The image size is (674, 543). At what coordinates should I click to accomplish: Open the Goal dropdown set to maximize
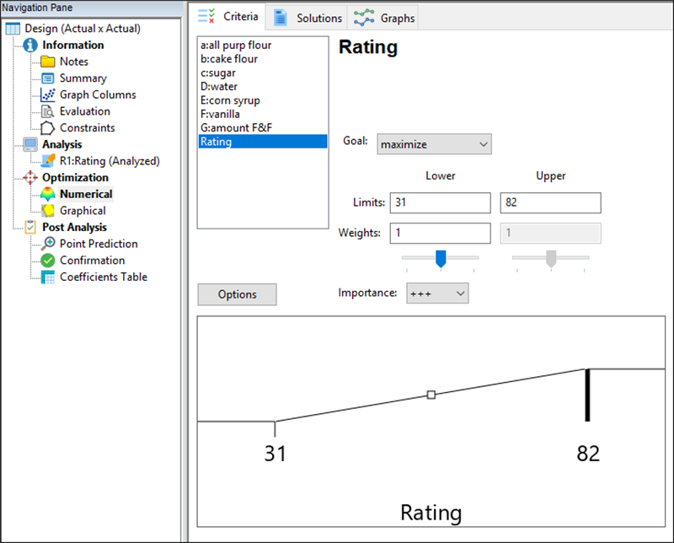[x=434, y=144]
